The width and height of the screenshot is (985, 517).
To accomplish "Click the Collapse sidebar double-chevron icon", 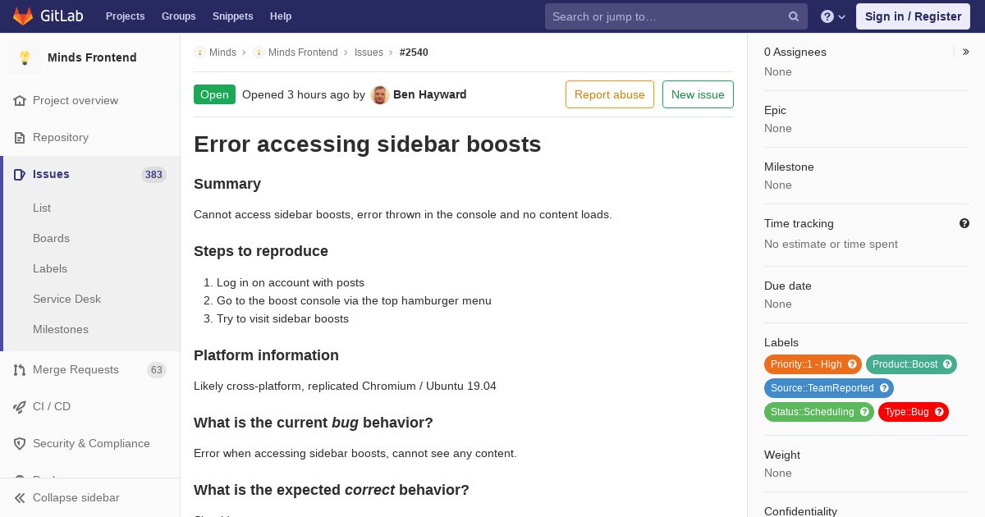I will click(x=20, y=498).
